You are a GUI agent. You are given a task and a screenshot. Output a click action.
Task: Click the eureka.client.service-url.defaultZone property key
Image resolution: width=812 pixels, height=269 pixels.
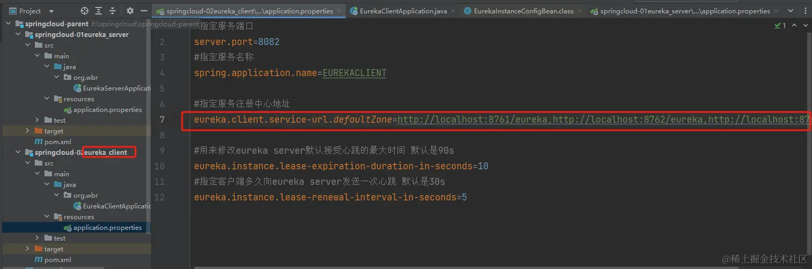[293, 119]
